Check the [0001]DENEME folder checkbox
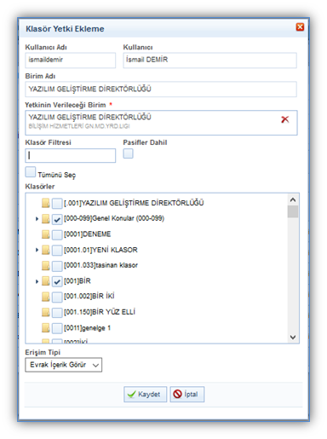Screen dimensions: 327x439 coord(57,234)
